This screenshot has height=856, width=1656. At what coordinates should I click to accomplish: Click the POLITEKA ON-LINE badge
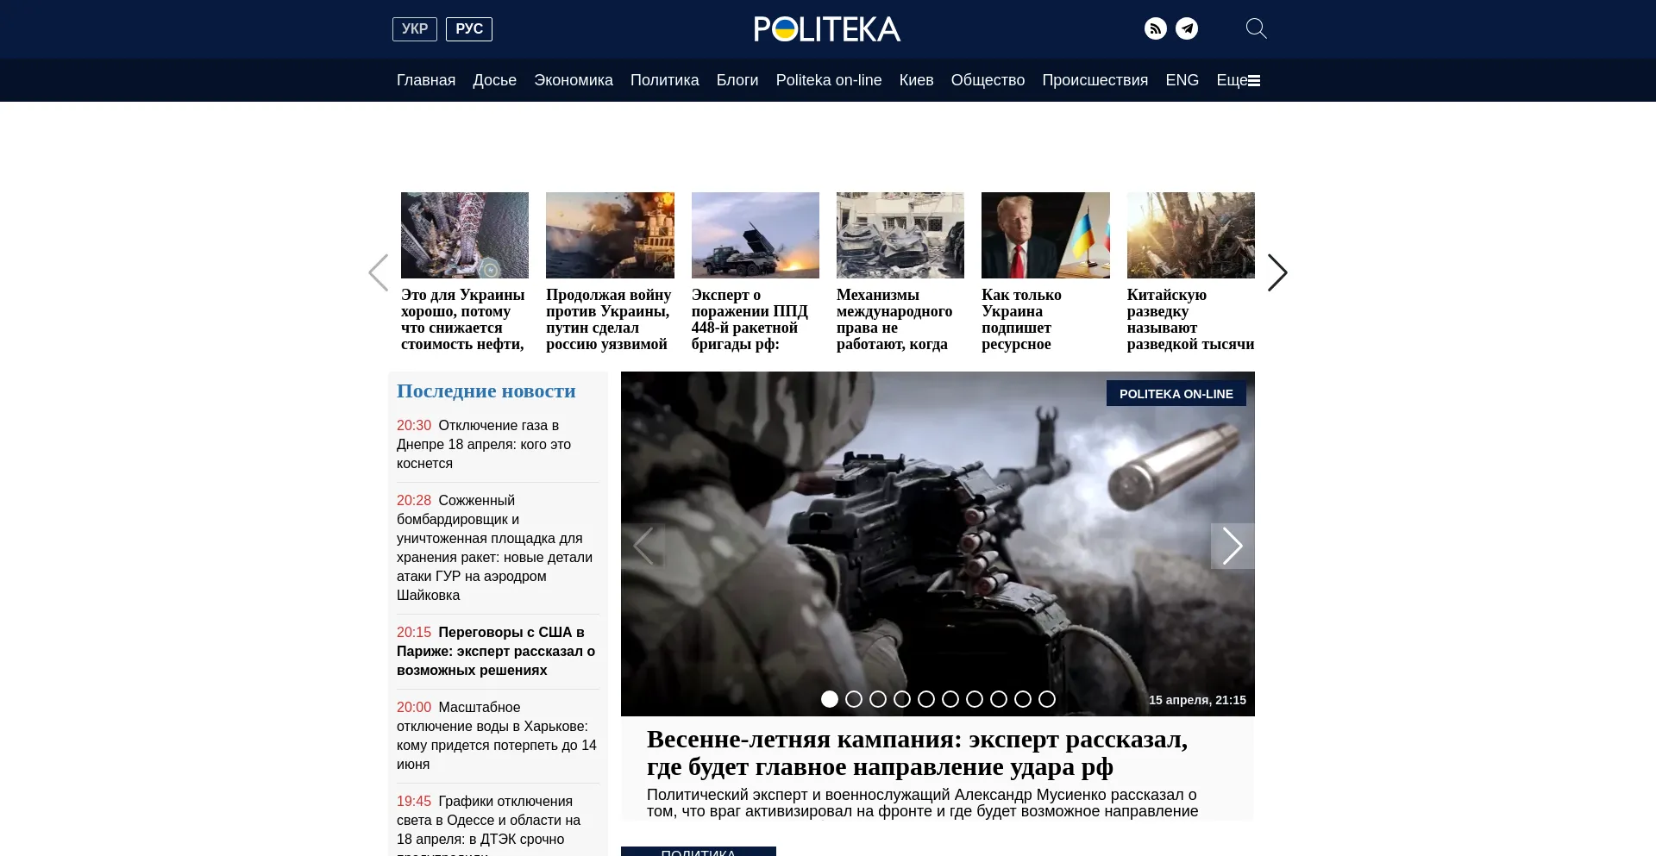point(1176,394)
